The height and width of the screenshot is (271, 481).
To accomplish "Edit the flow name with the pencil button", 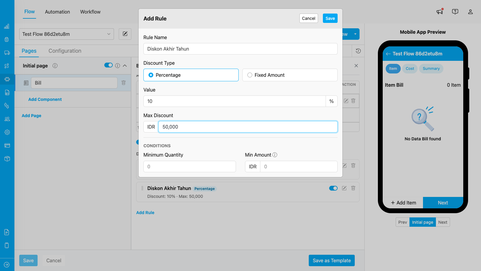I will [x=125, y=34].
